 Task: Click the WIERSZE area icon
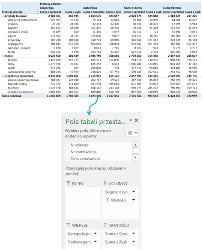point(68,225)
